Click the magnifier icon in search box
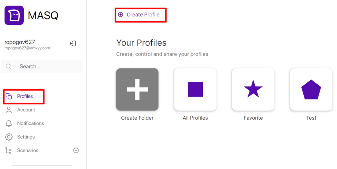The width and height of the screenshot is (337, 169). point(9,67)
